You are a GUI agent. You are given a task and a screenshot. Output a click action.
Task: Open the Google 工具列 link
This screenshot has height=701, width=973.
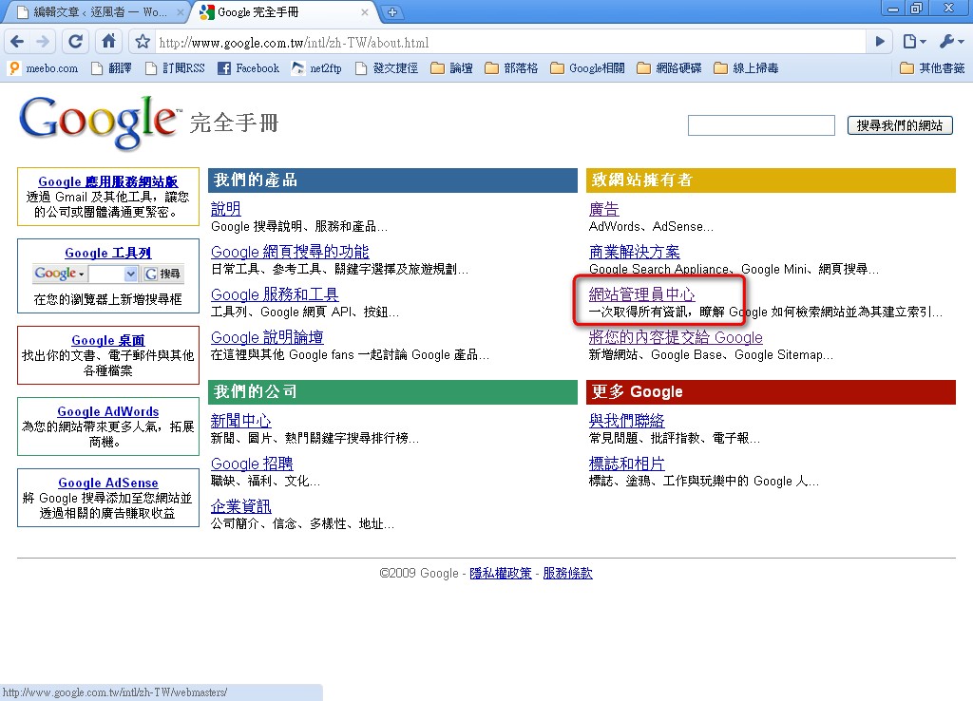108,253
